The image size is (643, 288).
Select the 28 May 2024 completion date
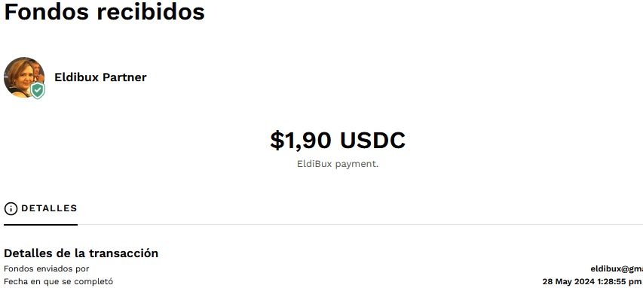(x=567, y=281)
